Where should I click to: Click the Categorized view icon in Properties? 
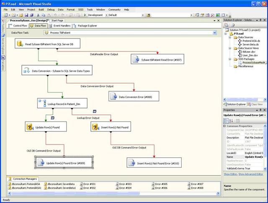[x=226, y=121]
